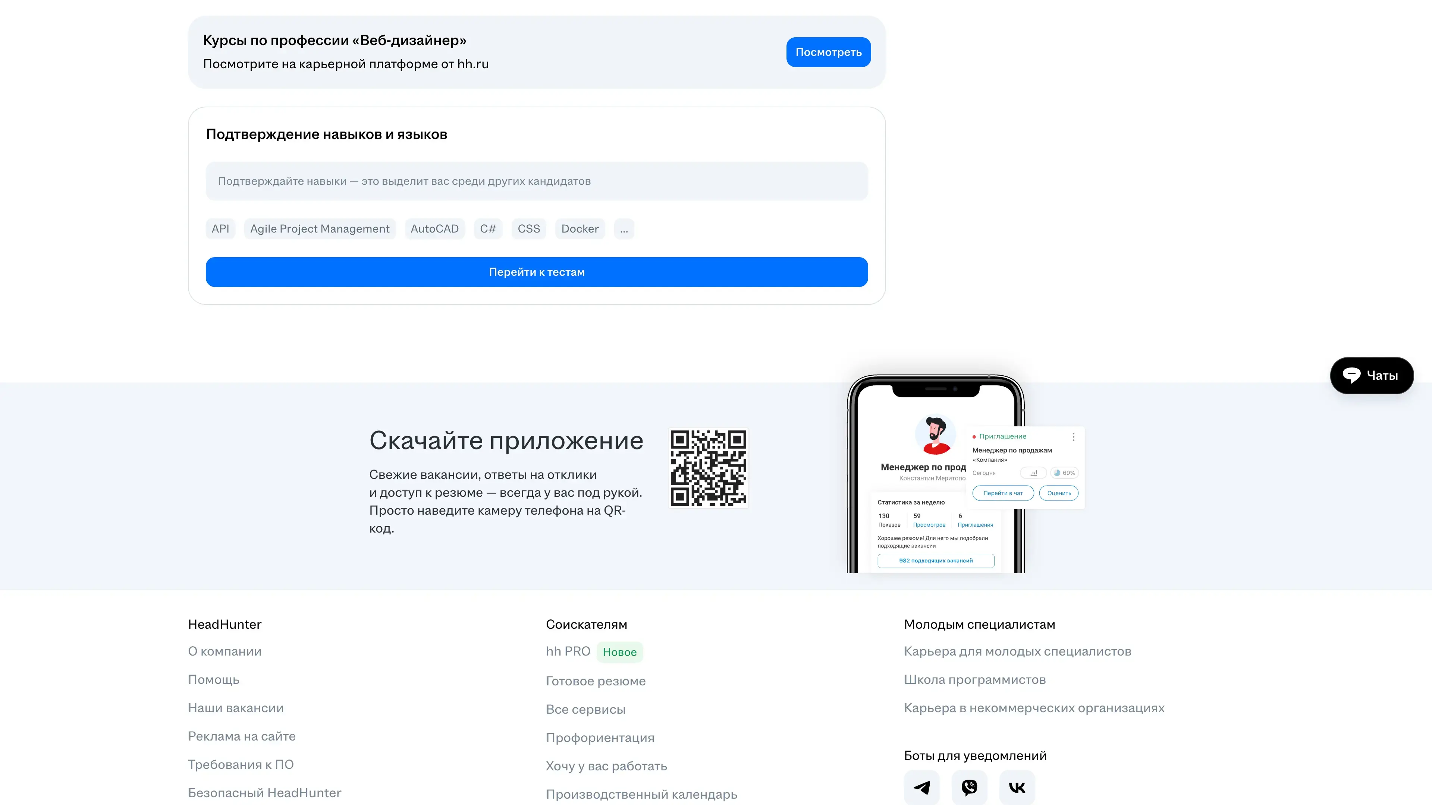Open the Viber notification bot
The height and width of the screenshot is (805, 1432).
[969, 787]
